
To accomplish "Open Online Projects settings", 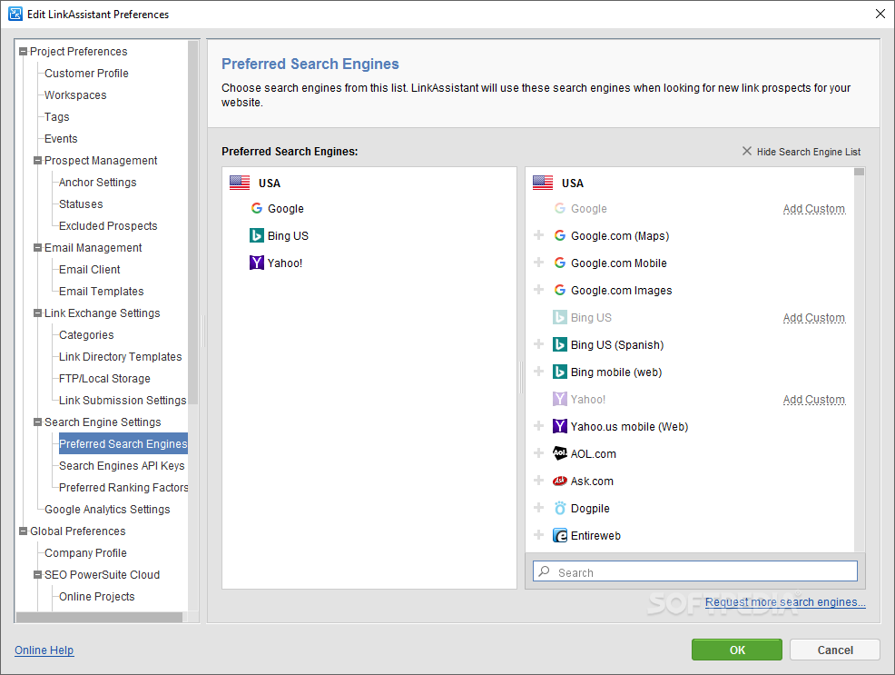I will coord(96,596).
